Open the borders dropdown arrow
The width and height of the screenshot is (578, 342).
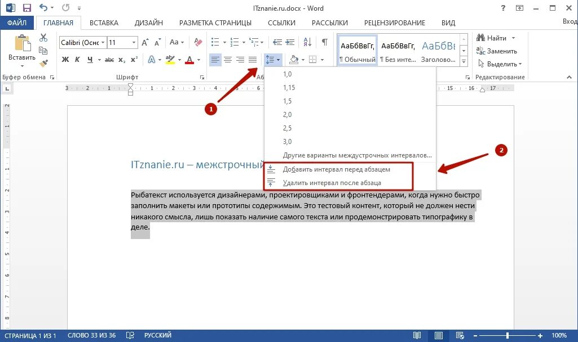(322, 60)
